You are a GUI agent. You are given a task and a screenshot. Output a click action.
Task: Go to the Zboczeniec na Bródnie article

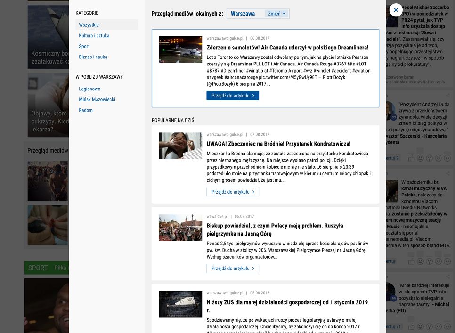coord(233,192)
